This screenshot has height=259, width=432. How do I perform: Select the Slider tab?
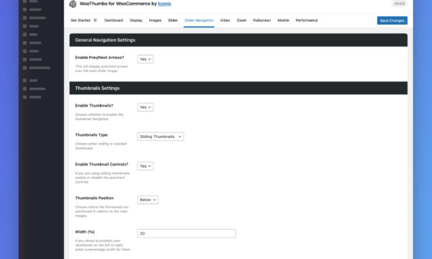[173, 20]
